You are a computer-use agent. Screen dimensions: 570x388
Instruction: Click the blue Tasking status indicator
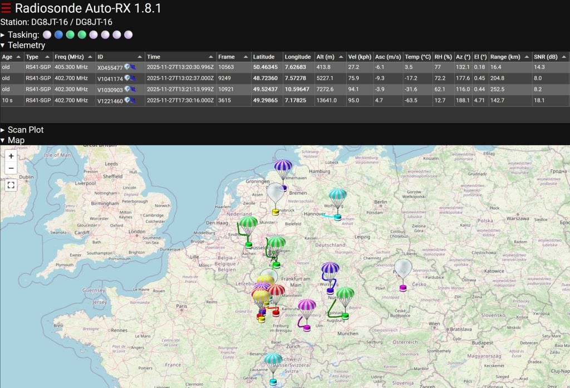click(58, 35)
